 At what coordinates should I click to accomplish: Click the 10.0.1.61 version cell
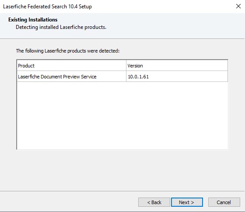[x=177, y=77]
